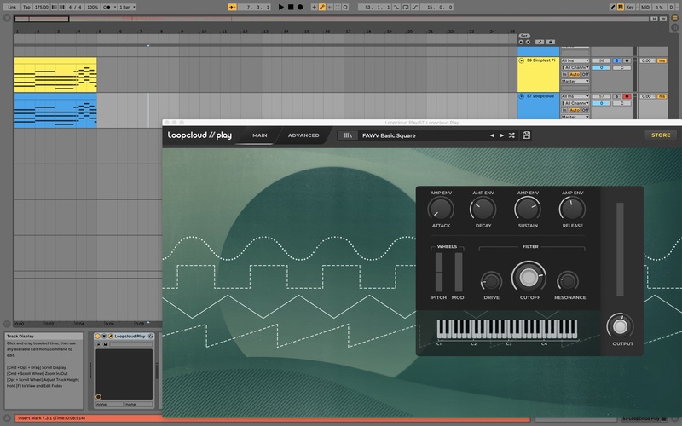
Task: Open the 1 Bar quantization dropdown
Action: (126, 7)
